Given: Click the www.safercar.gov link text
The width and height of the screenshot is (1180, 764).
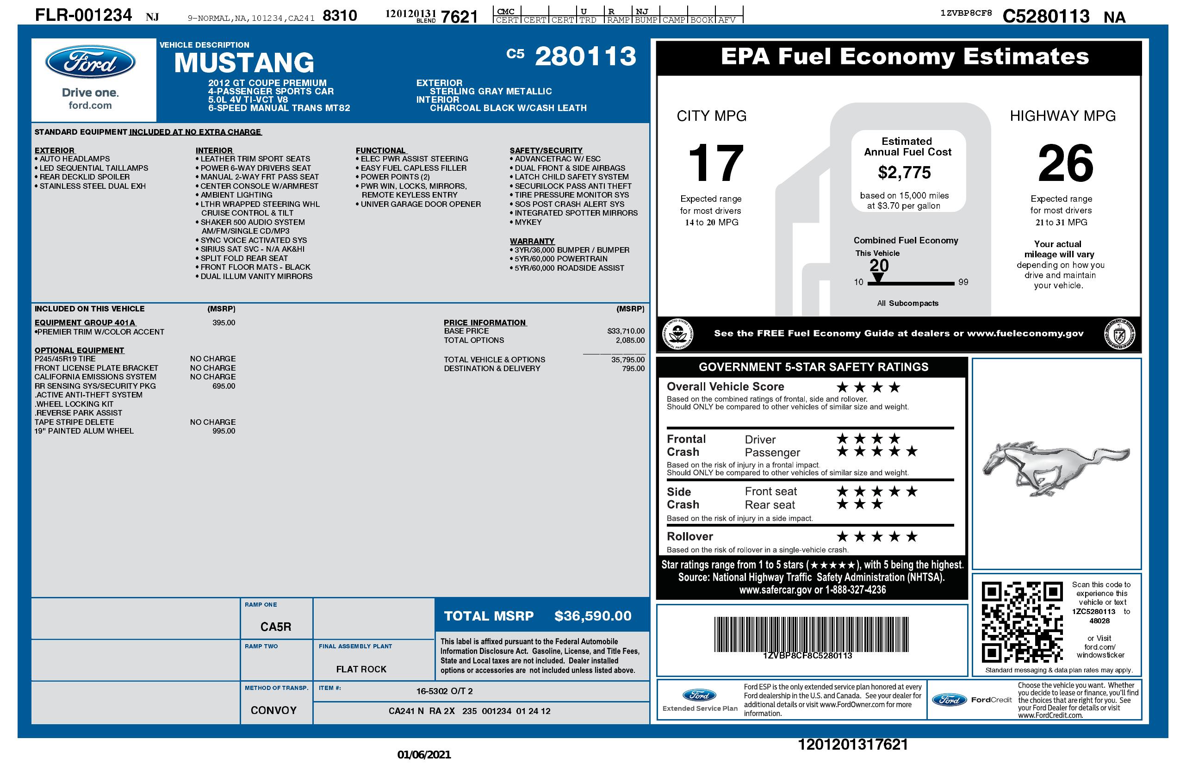Looking at the screenshot, I should [776, 590].
